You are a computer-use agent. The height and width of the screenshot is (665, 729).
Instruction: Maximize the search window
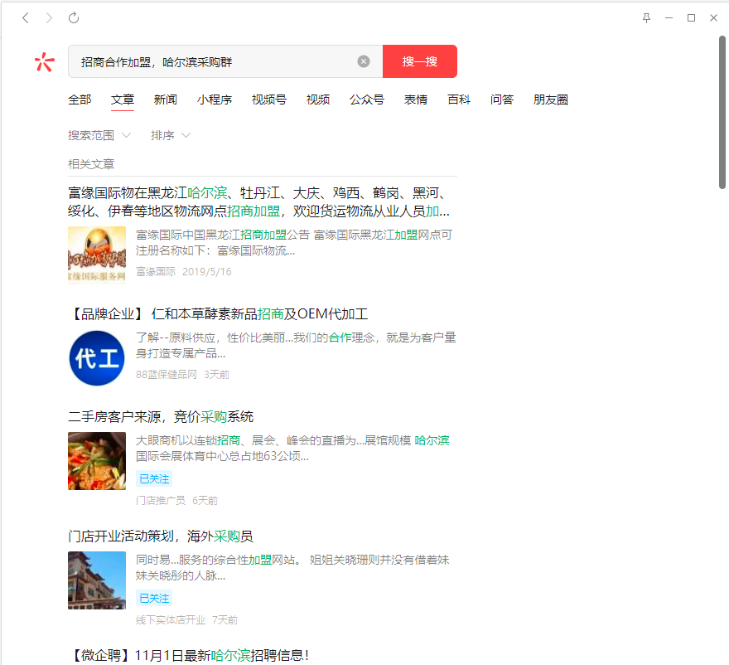pyautogui.click(x=692, y=17)
